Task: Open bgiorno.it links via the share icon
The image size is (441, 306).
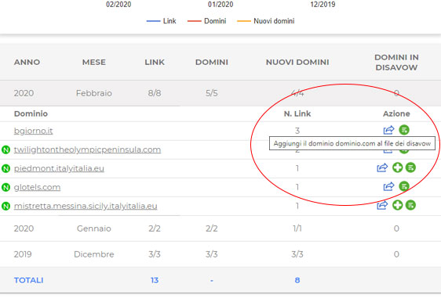Action: tap(388, 130)
